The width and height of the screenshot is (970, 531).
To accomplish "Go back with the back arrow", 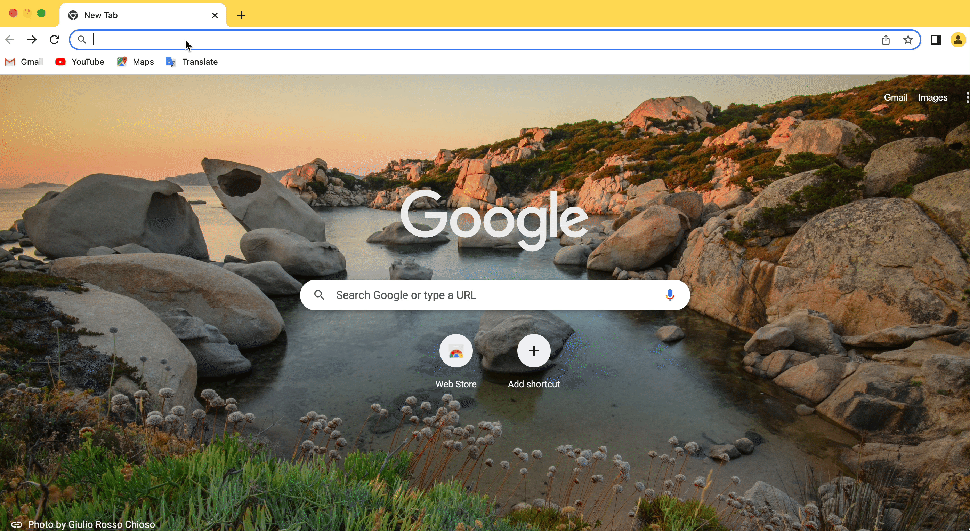I will (10, 40).
